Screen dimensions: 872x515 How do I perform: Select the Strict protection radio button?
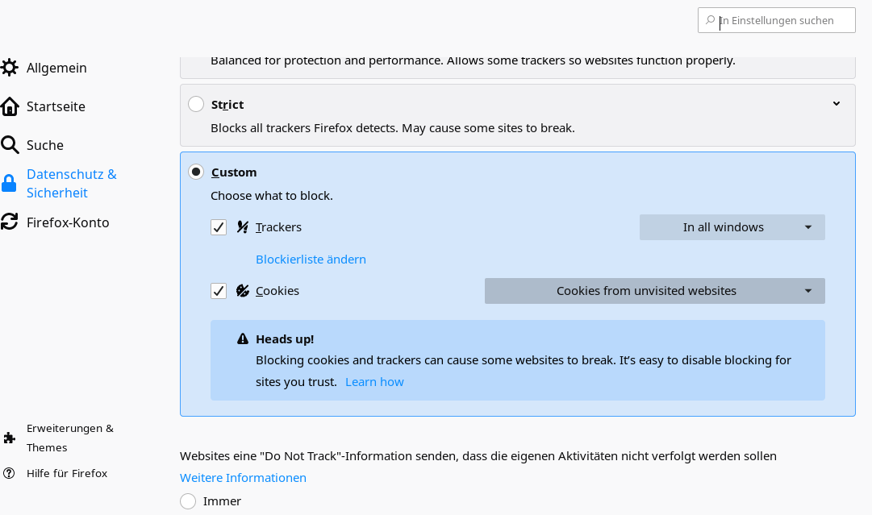click(196, 104)
